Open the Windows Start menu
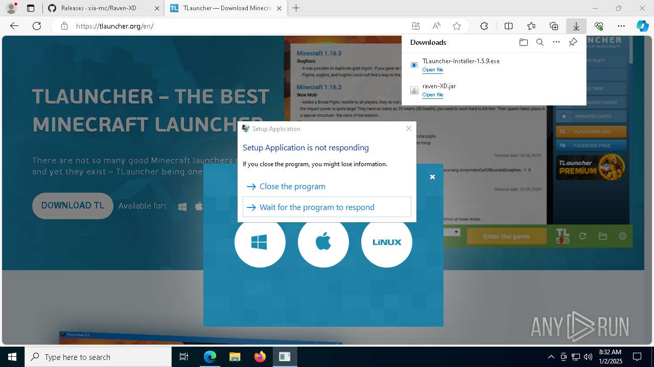The image size is (654, 367). (12, 357)
